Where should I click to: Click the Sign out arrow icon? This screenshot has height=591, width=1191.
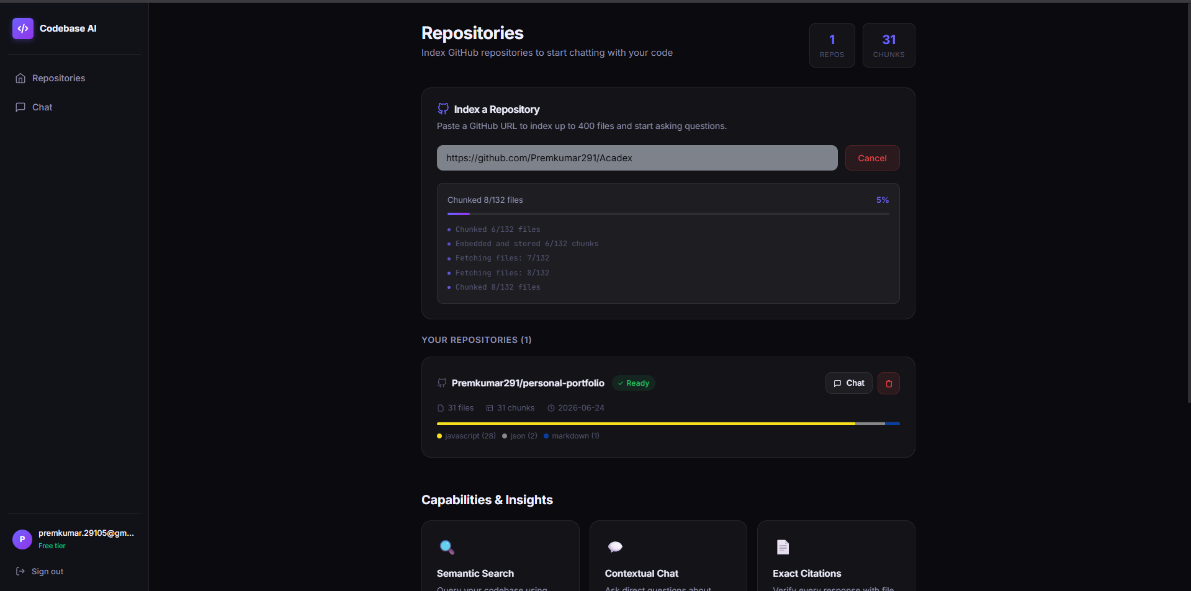[20, 571]
